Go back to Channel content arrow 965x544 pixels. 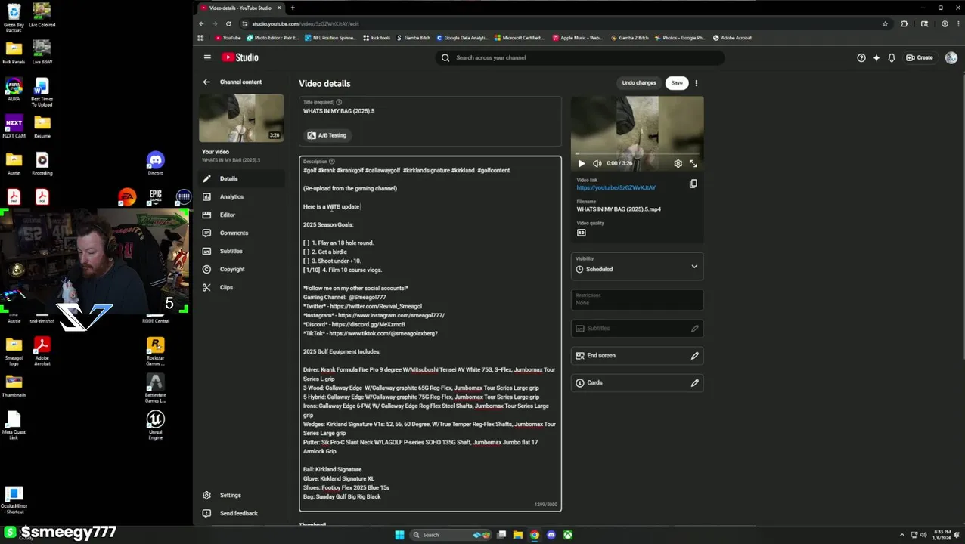coord(206,82)
